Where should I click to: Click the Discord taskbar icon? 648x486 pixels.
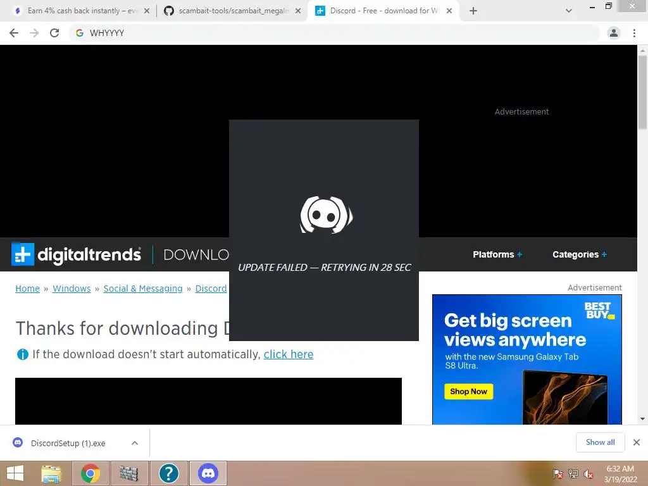[x=208, y=473]
